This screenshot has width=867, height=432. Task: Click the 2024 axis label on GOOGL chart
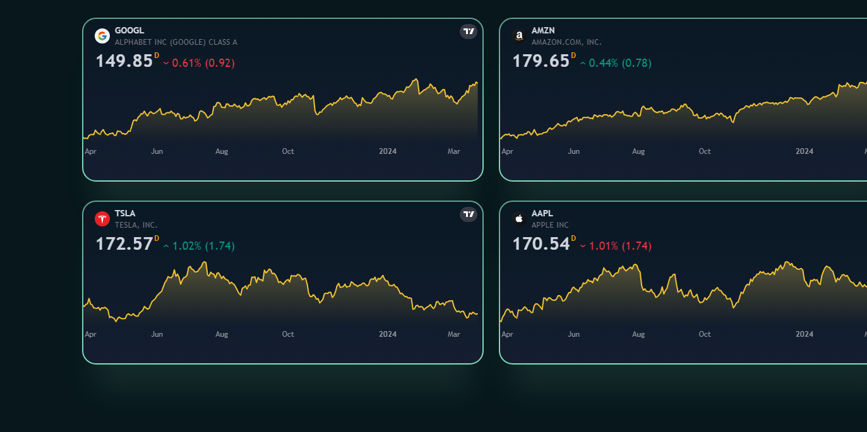tap(388, 151)
